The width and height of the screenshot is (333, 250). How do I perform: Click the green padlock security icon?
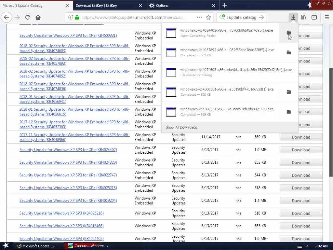(x=77, y=18)
